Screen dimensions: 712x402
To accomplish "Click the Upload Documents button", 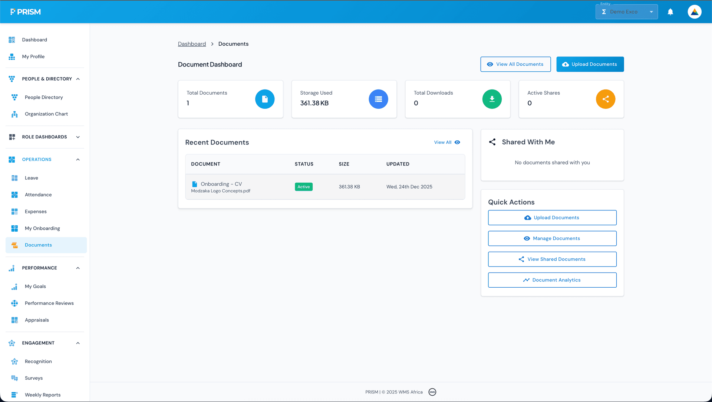I will tap(590, 64).
